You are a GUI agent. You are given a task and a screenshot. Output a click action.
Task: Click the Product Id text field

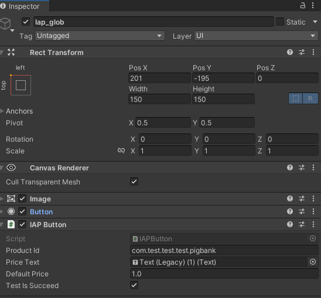tap(224, 251)
